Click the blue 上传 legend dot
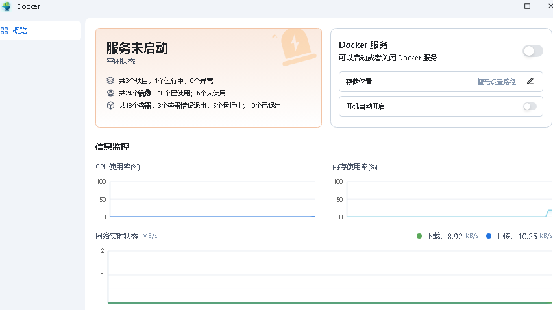Image resolution: width=553 pixels, height=310 pixels. [x=489, y=236]
